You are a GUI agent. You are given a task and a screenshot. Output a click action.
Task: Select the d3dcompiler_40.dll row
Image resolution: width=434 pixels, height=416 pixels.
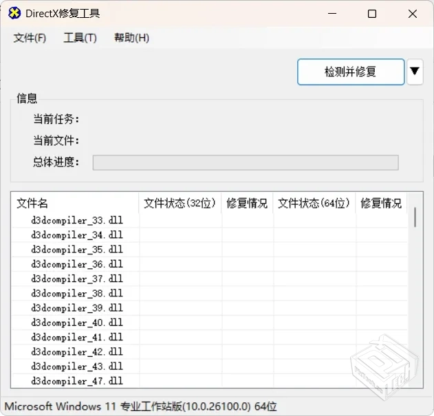click(x=209, y=322)
